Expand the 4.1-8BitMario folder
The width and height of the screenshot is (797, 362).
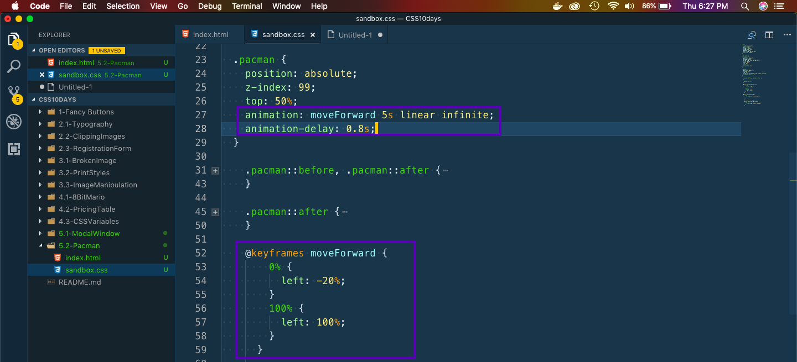point(40,197)
